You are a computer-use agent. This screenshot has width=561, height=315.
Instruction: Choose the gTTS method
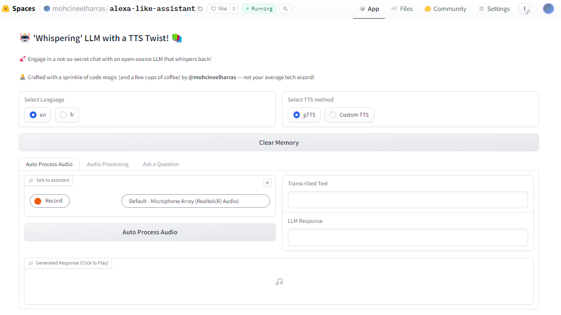point(304,115)
